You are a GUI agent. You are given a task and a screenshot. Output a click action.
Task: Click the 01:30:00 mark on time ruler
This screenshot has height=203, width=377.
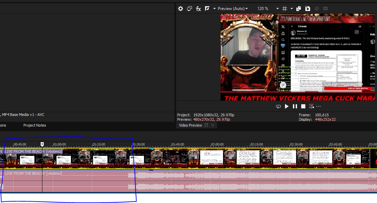coord(139,145)
